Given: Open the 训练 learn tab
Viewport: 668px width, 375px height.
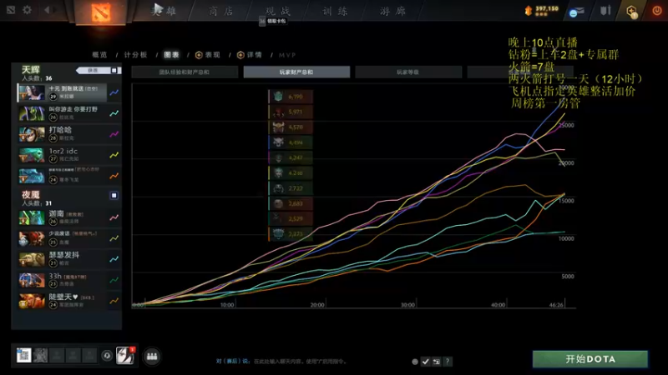Looking at the screenshot, I should point(335,11).
